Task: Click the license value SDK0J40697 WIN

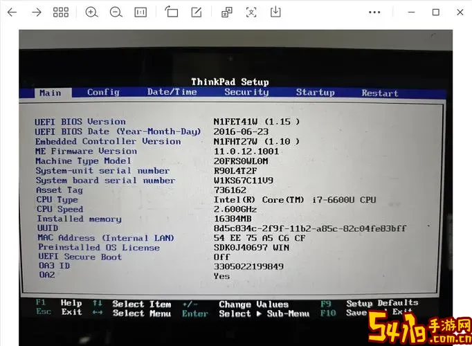Action: point(251,248)
